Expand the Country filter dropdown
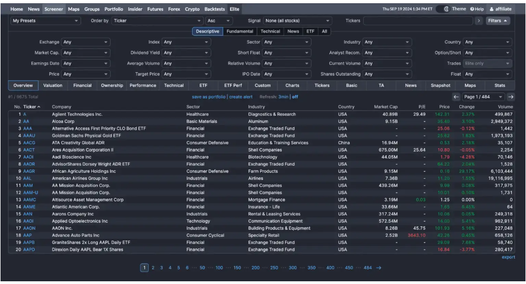Screen dimensions: 526x284 click(x=487, y=42)
